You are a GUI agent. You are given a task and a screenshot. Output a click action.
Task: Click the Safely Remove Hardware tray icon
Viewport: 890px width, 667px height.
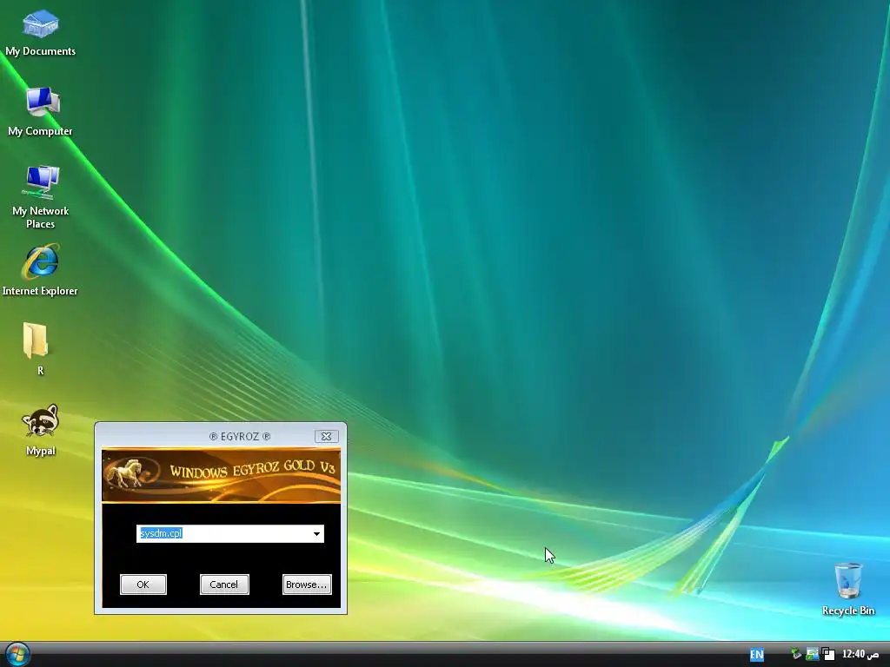click(796, 654)
